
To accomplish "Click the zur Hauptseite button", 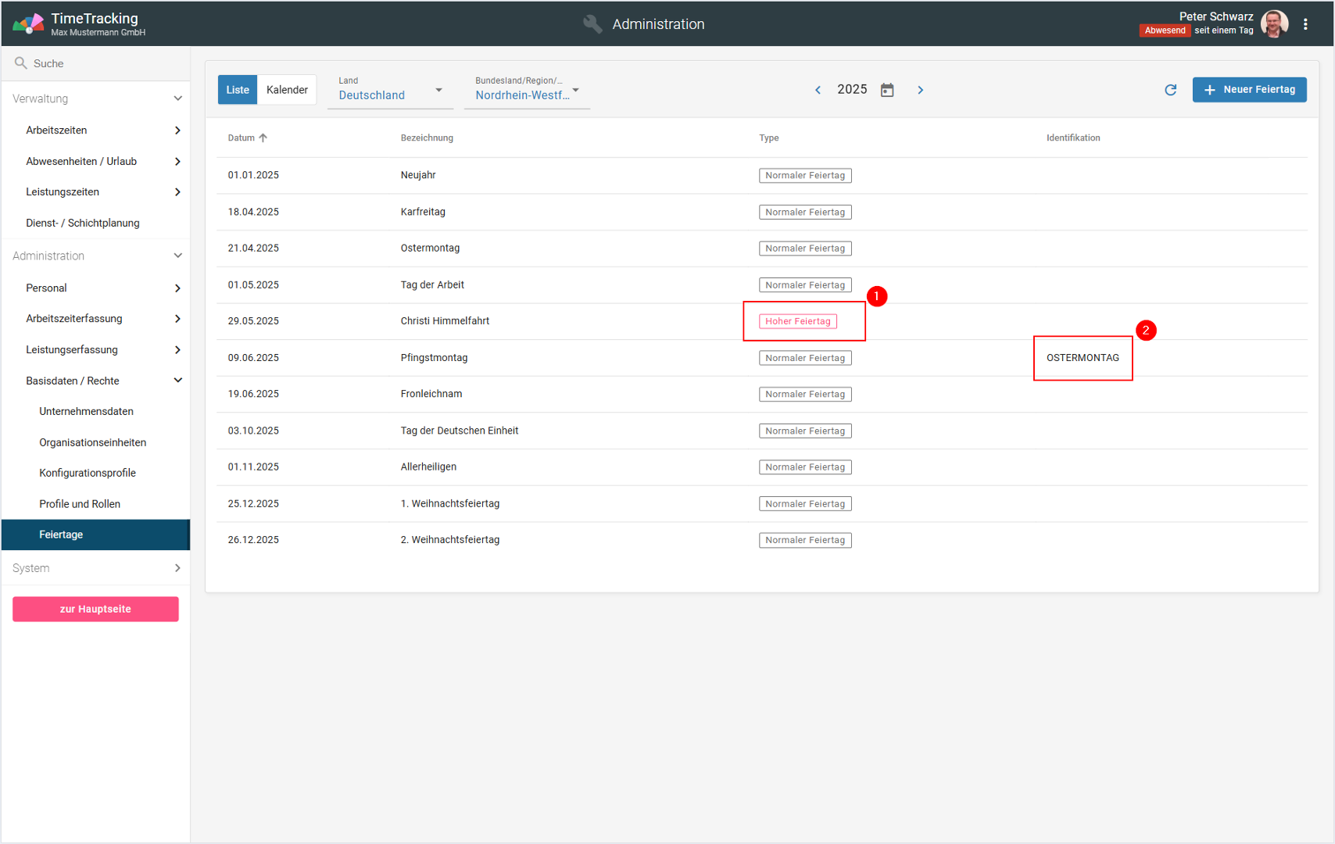I will 95,610.
